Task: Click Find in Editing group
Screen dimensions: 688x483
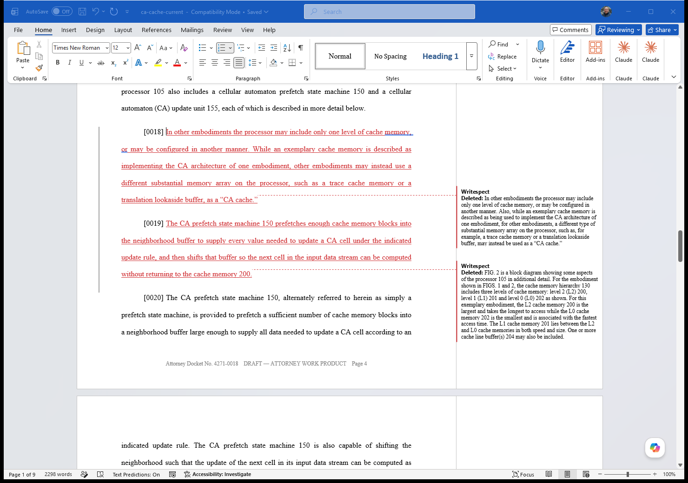Action: tap(498, 44)
